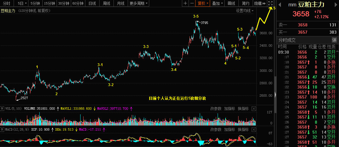This screenshot has width=339, height=147.
Task: Click 卖一 ask price 3658
Action: click(302, 25)
